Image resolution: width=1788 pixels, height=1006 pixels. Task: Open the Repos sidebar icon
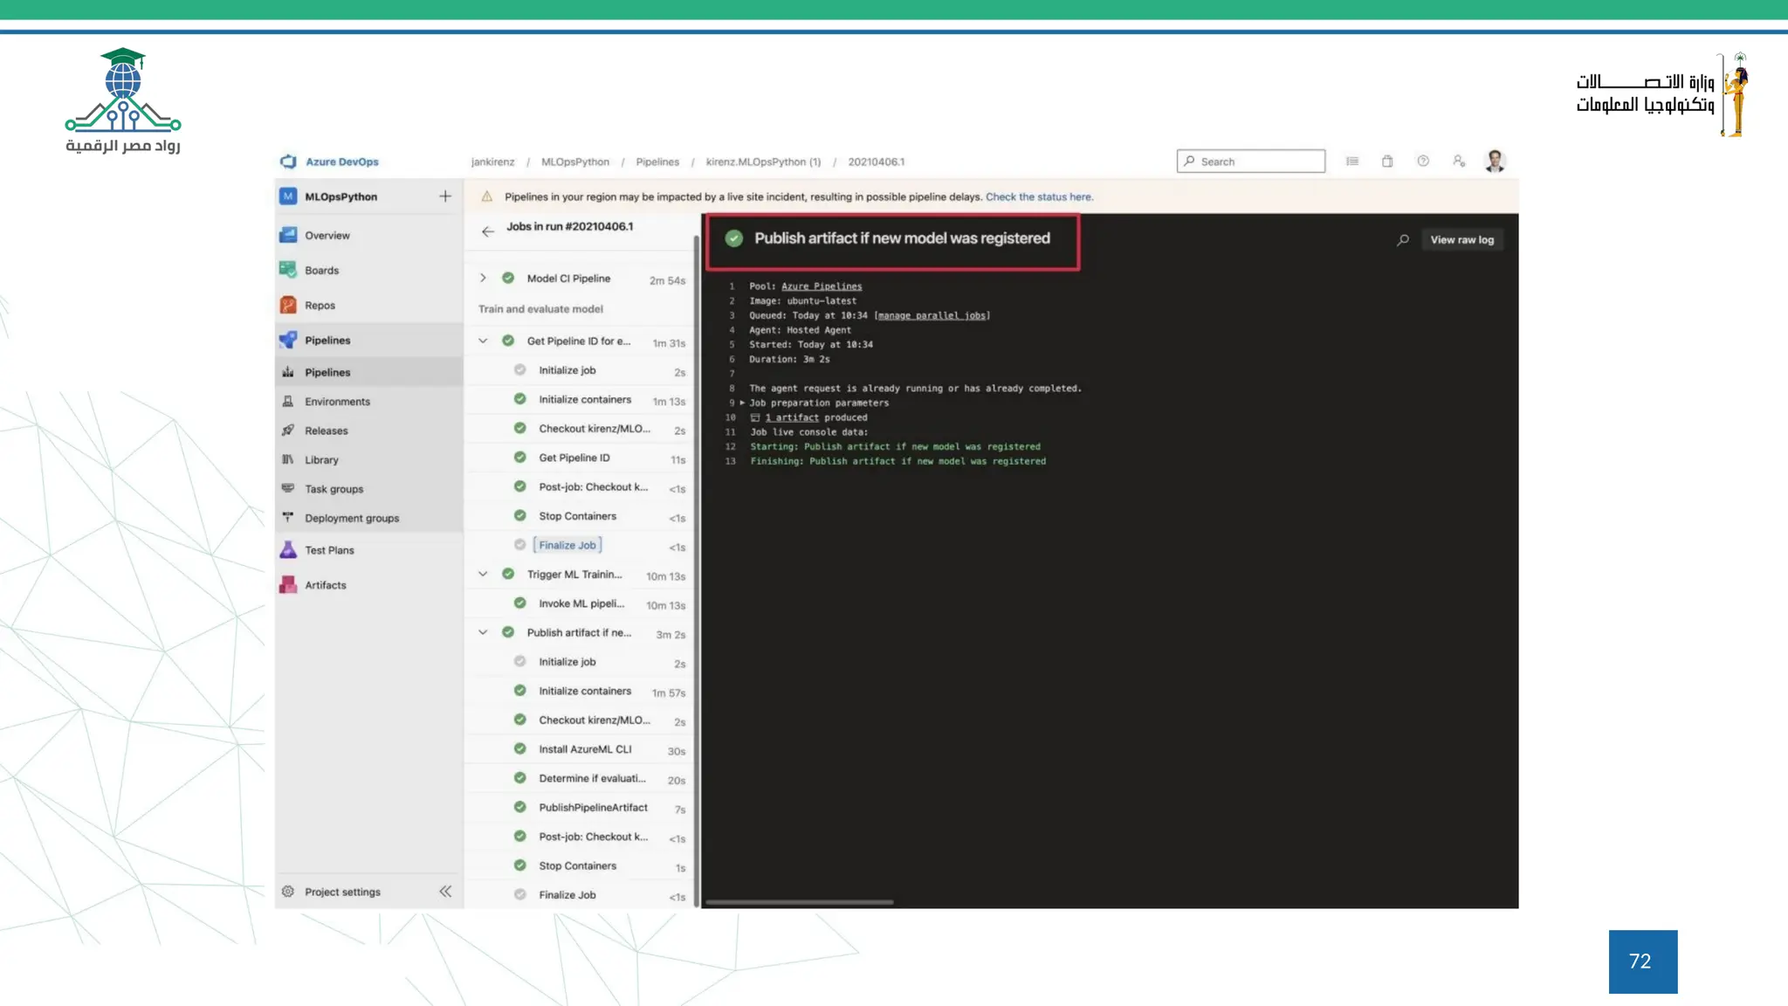(288, 305)
